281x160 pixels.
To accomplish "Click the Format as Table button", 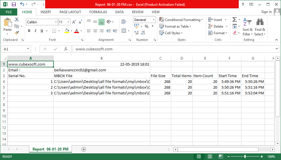I will [x=175, y=26].
